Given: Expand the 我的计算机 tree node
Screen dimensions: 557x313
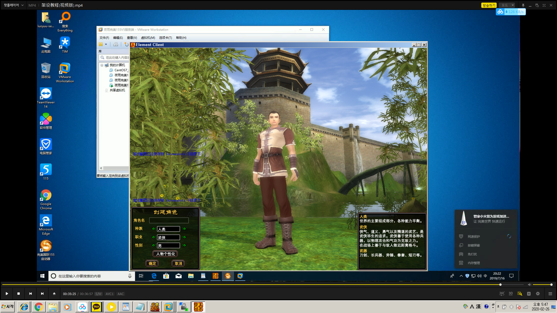Looking at the screenshot, I should [x=102, y=65].
